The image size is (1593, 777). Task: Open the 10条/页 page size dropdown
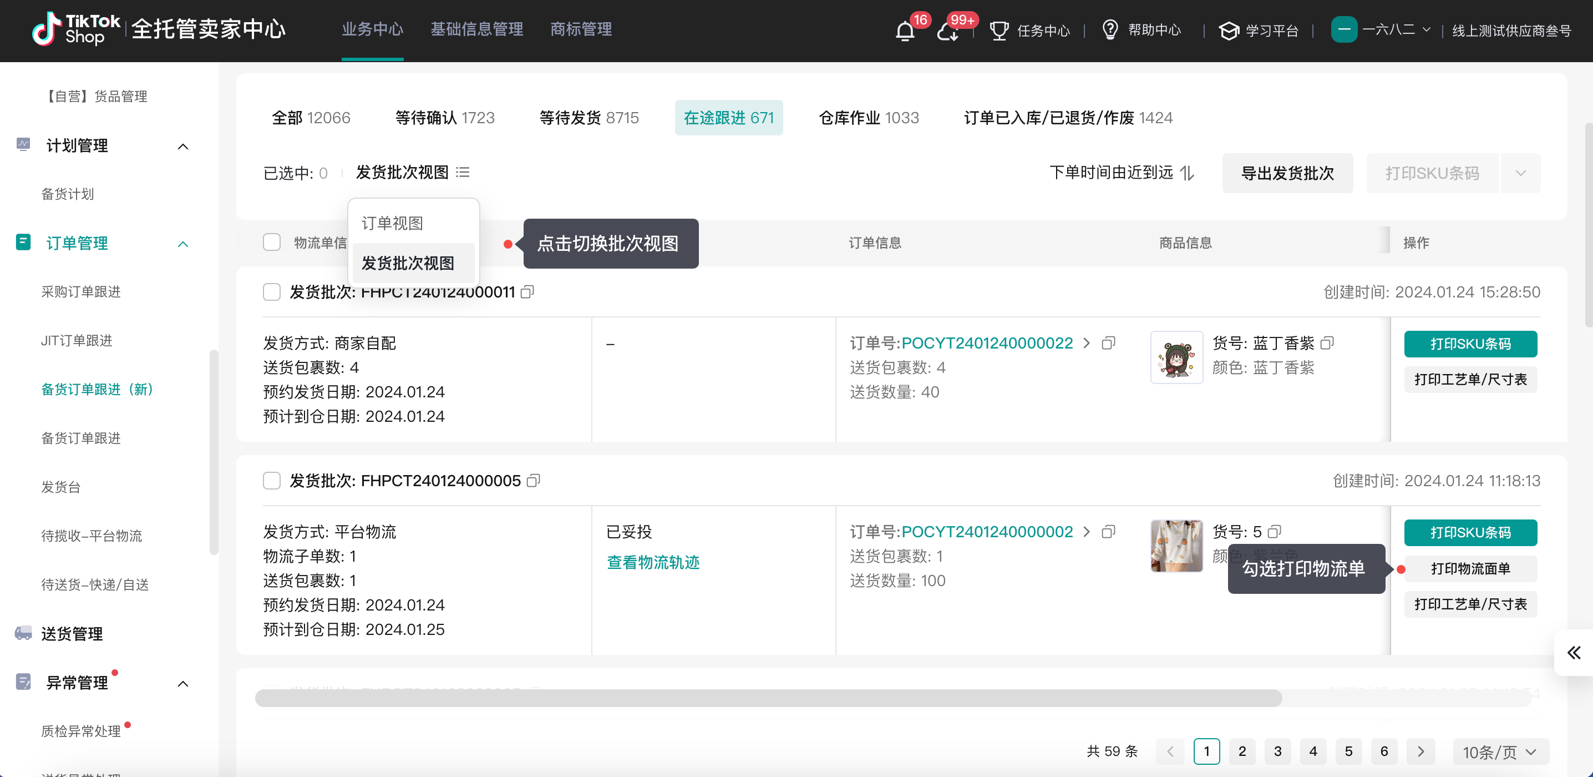click(x=1500, y=751)
